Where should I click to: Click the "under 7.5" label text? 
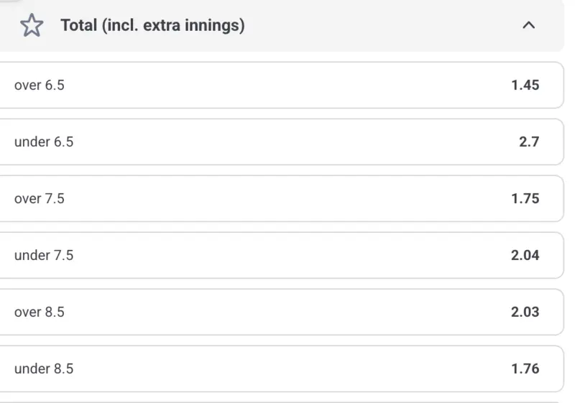[x=43, y=255]
